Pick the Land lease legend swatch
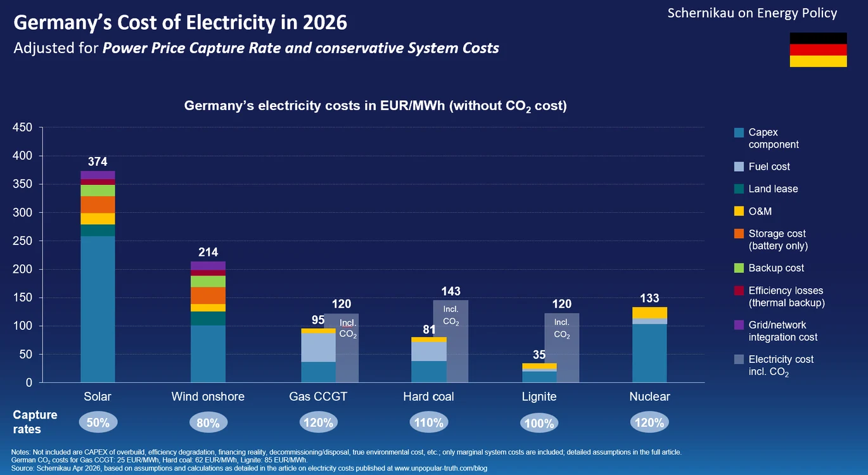868x475 pixels. [738, 189]
